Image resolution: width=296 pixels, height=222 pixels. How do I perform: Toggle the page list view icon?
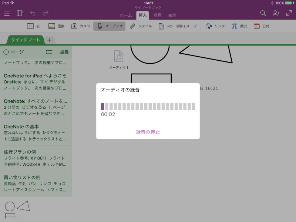49,52
